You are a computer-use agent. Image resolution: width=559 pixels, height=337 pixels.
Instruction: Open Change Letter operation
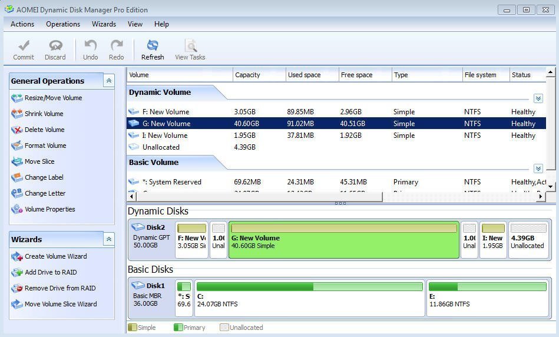[38, 193]
